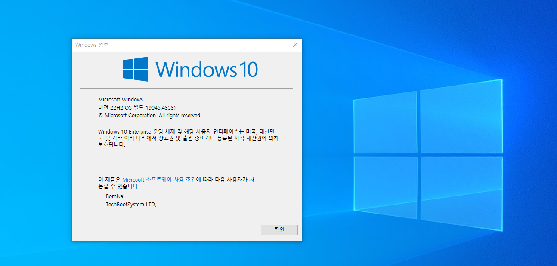557x266 pixels.
Task: Click the 확인 button
Action: click(x=279, y=230)
